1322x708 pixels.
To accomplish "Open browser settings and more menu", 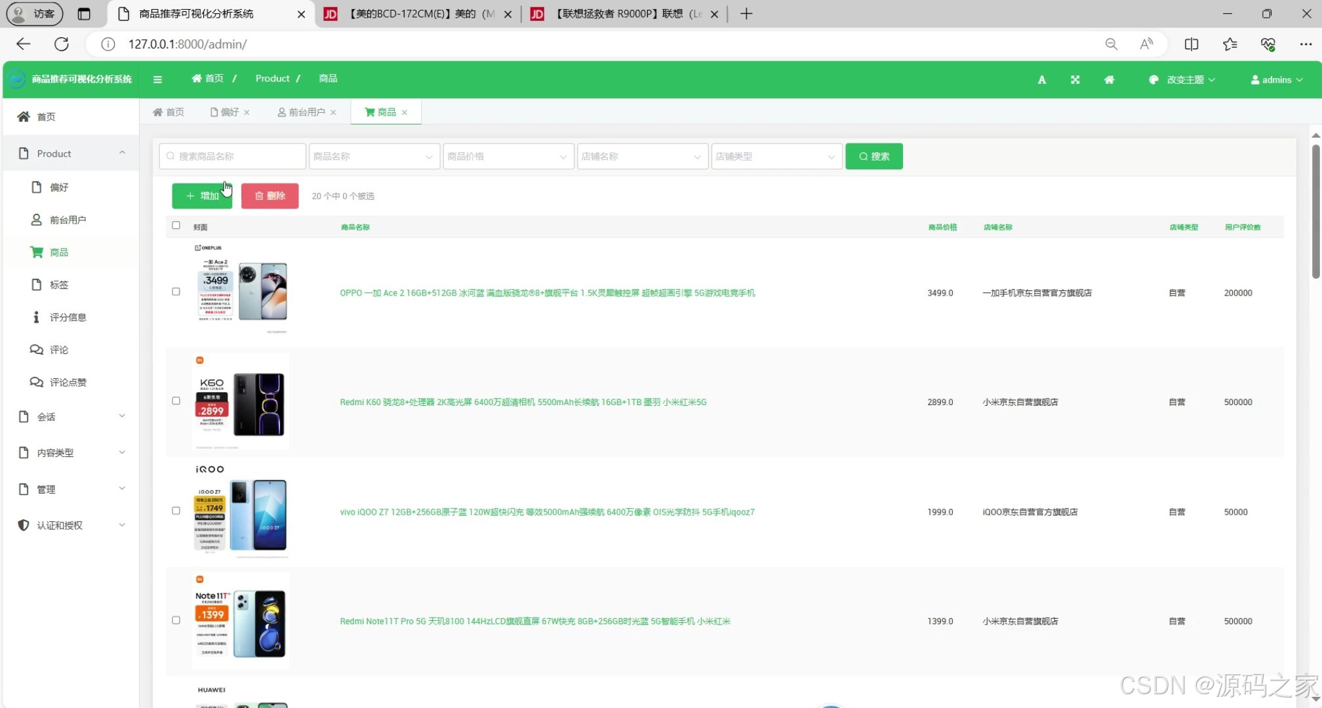I will click(x=1306, y=44).
